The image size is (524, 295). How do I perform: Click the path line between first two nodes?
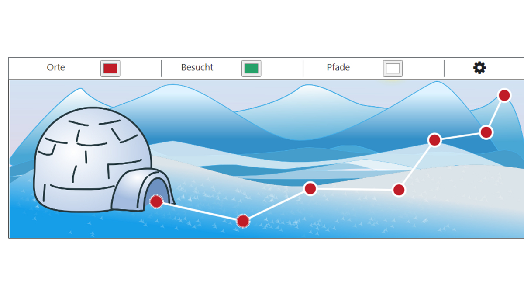pyautogui.click(x=200, y=212)
